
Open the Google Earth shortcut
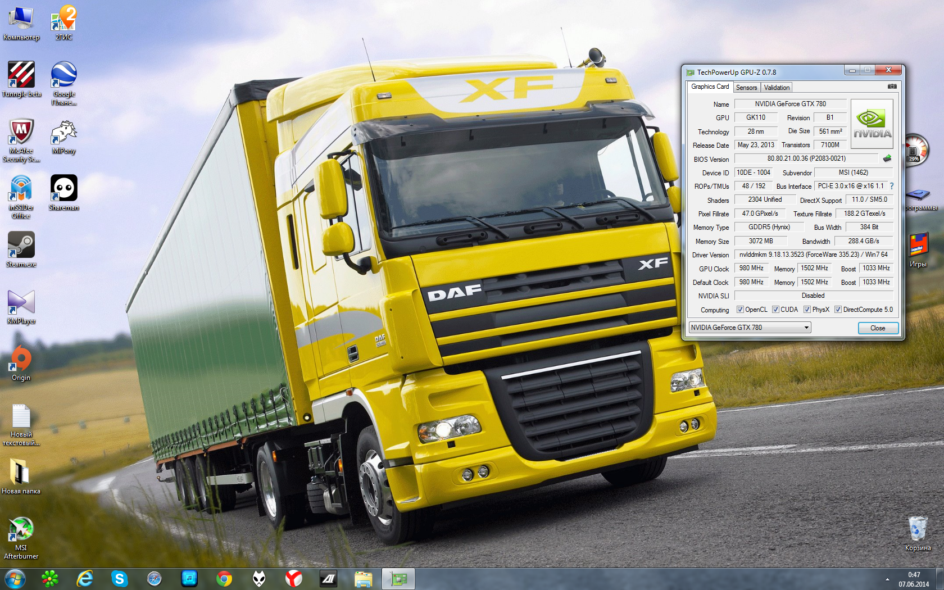[x=63, y=83]
